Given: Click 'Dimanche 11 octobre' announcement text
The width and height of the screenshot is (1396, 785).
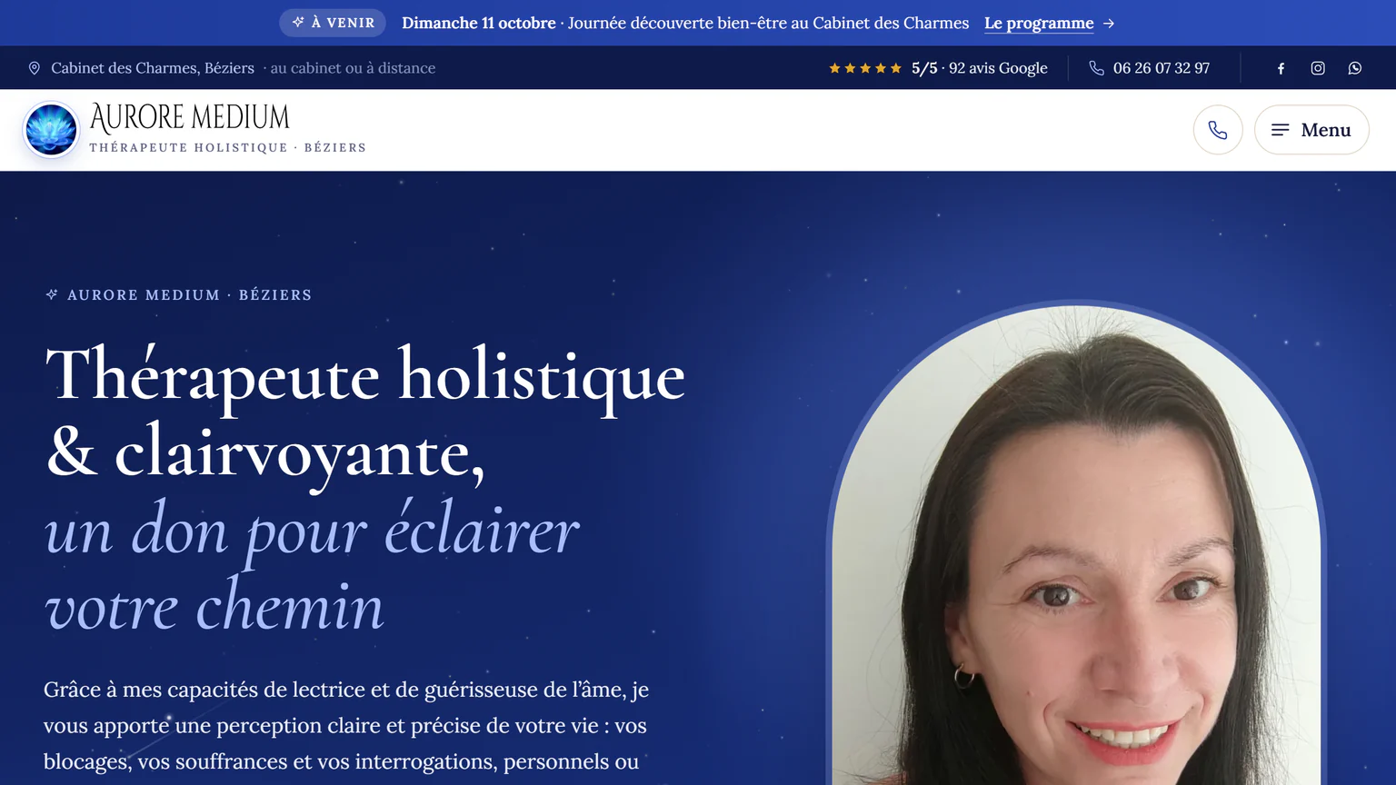Looking at the screenshot, I should pos(479,24).
